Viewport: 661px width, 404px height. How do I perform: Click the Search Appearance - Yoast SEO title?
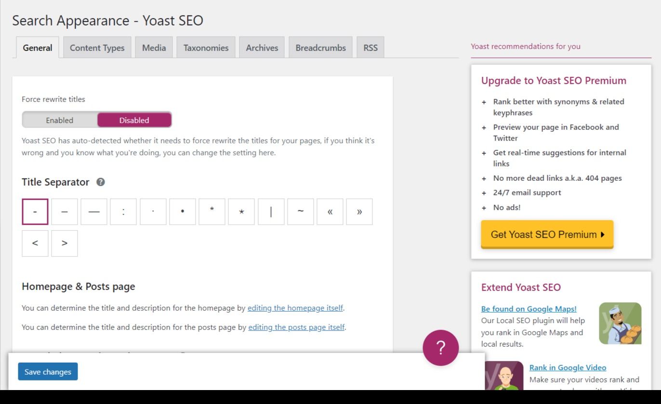click(108, 21)
